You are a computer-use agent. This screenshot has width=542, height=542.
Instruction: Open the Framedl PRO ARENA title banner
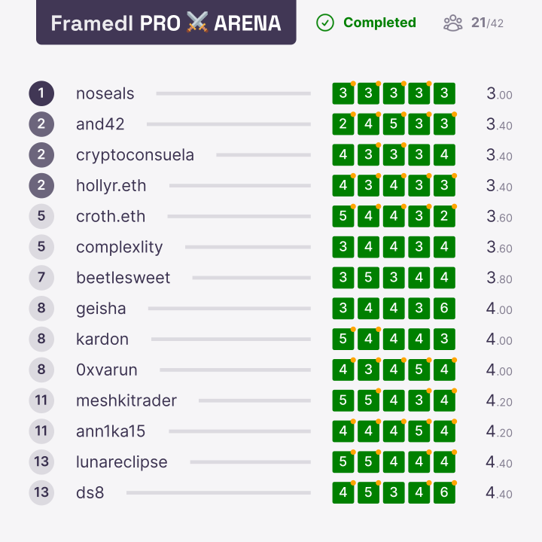[x=166, y=22]
